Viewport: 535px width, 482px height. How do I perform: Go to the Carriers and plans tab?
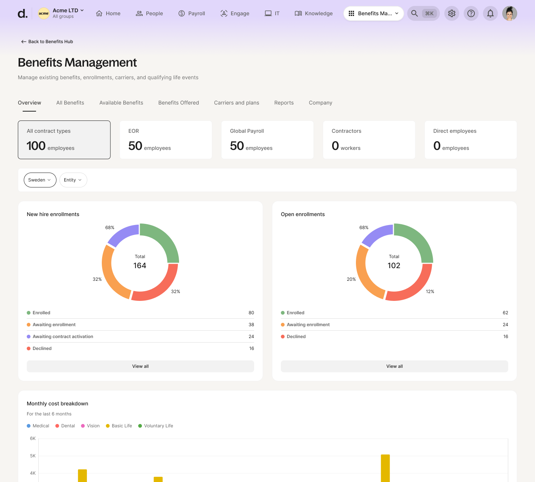(x=237, y=103)
